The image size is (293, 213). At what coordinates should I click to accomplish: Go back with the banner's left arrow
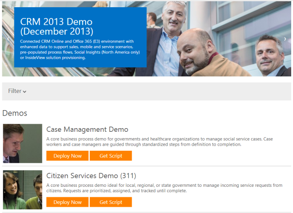coord(7,39)
